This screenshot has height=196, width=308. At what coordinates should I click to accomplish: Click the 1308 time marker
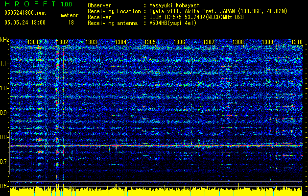[238, 42]
